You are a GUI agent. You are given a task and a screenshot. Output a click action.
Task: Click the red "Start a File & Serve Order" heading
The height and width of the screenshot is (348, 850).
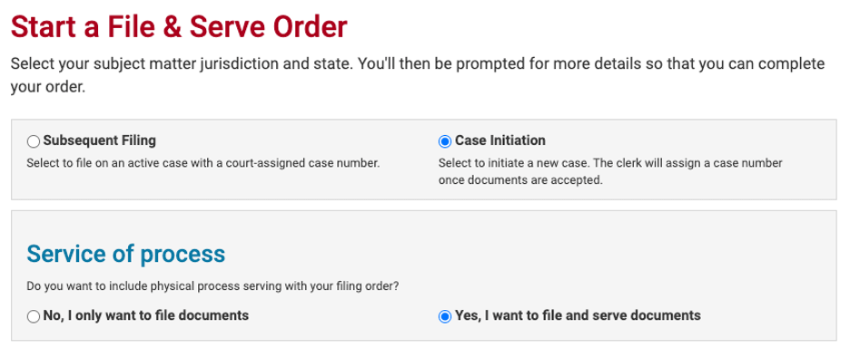tap(179, 27)
